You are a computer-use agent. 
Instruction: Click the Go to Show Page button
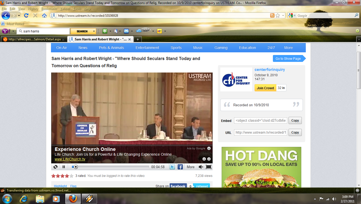288,59
